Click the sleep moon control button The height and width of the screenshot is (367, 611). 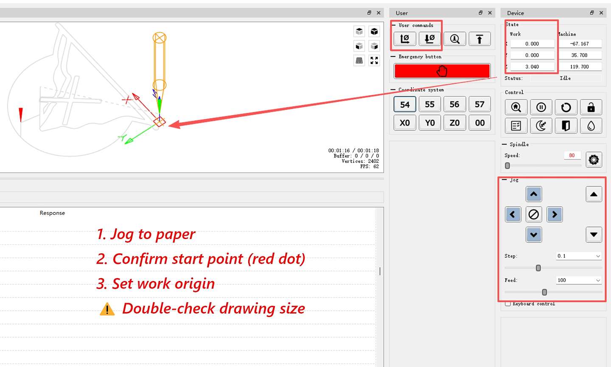[541, 125]
